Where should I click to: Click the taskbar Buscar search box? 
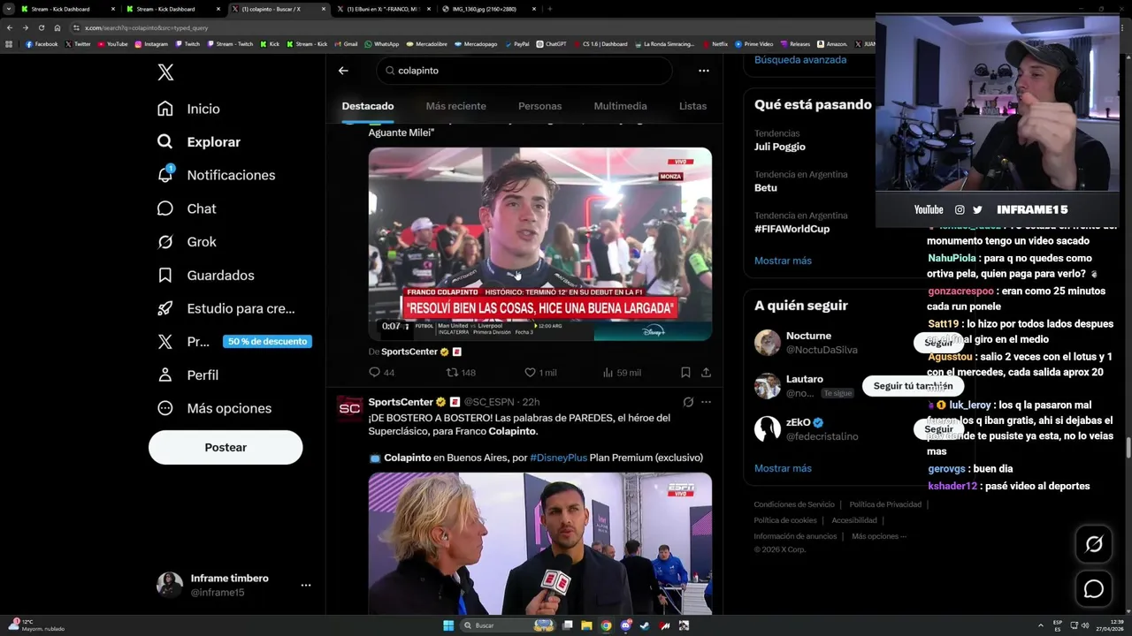[506, 625]
